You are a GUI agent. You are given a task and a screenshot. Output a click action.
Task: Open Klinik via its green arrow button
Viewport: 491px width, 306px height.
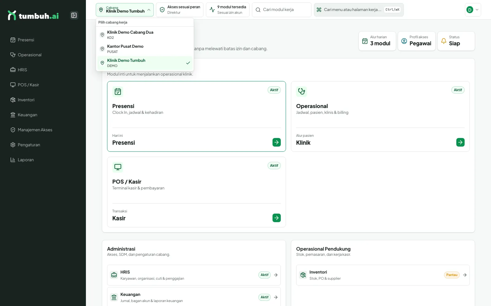point(460,142)
